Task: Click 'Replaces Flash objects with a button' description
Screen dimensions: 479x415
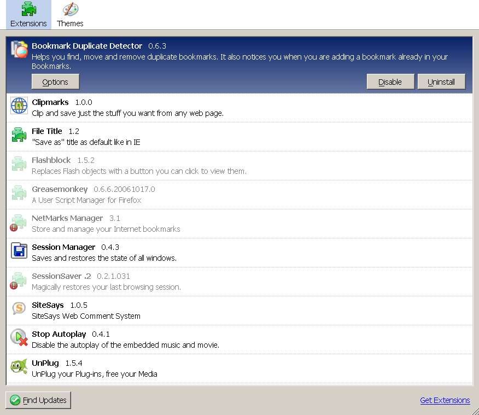Action: tap(139, 171)
